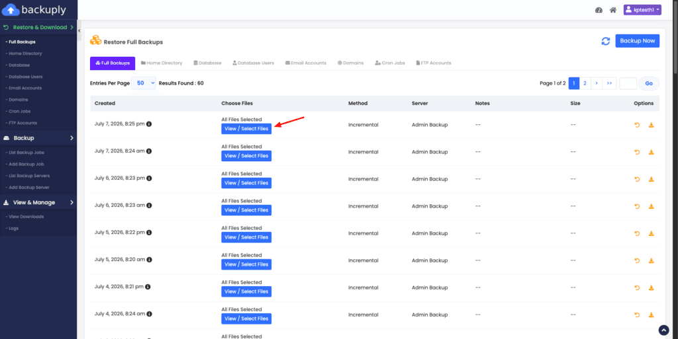Show info for July 7 8:25 pm backup

pyautogui.click(x=149, y=124)
